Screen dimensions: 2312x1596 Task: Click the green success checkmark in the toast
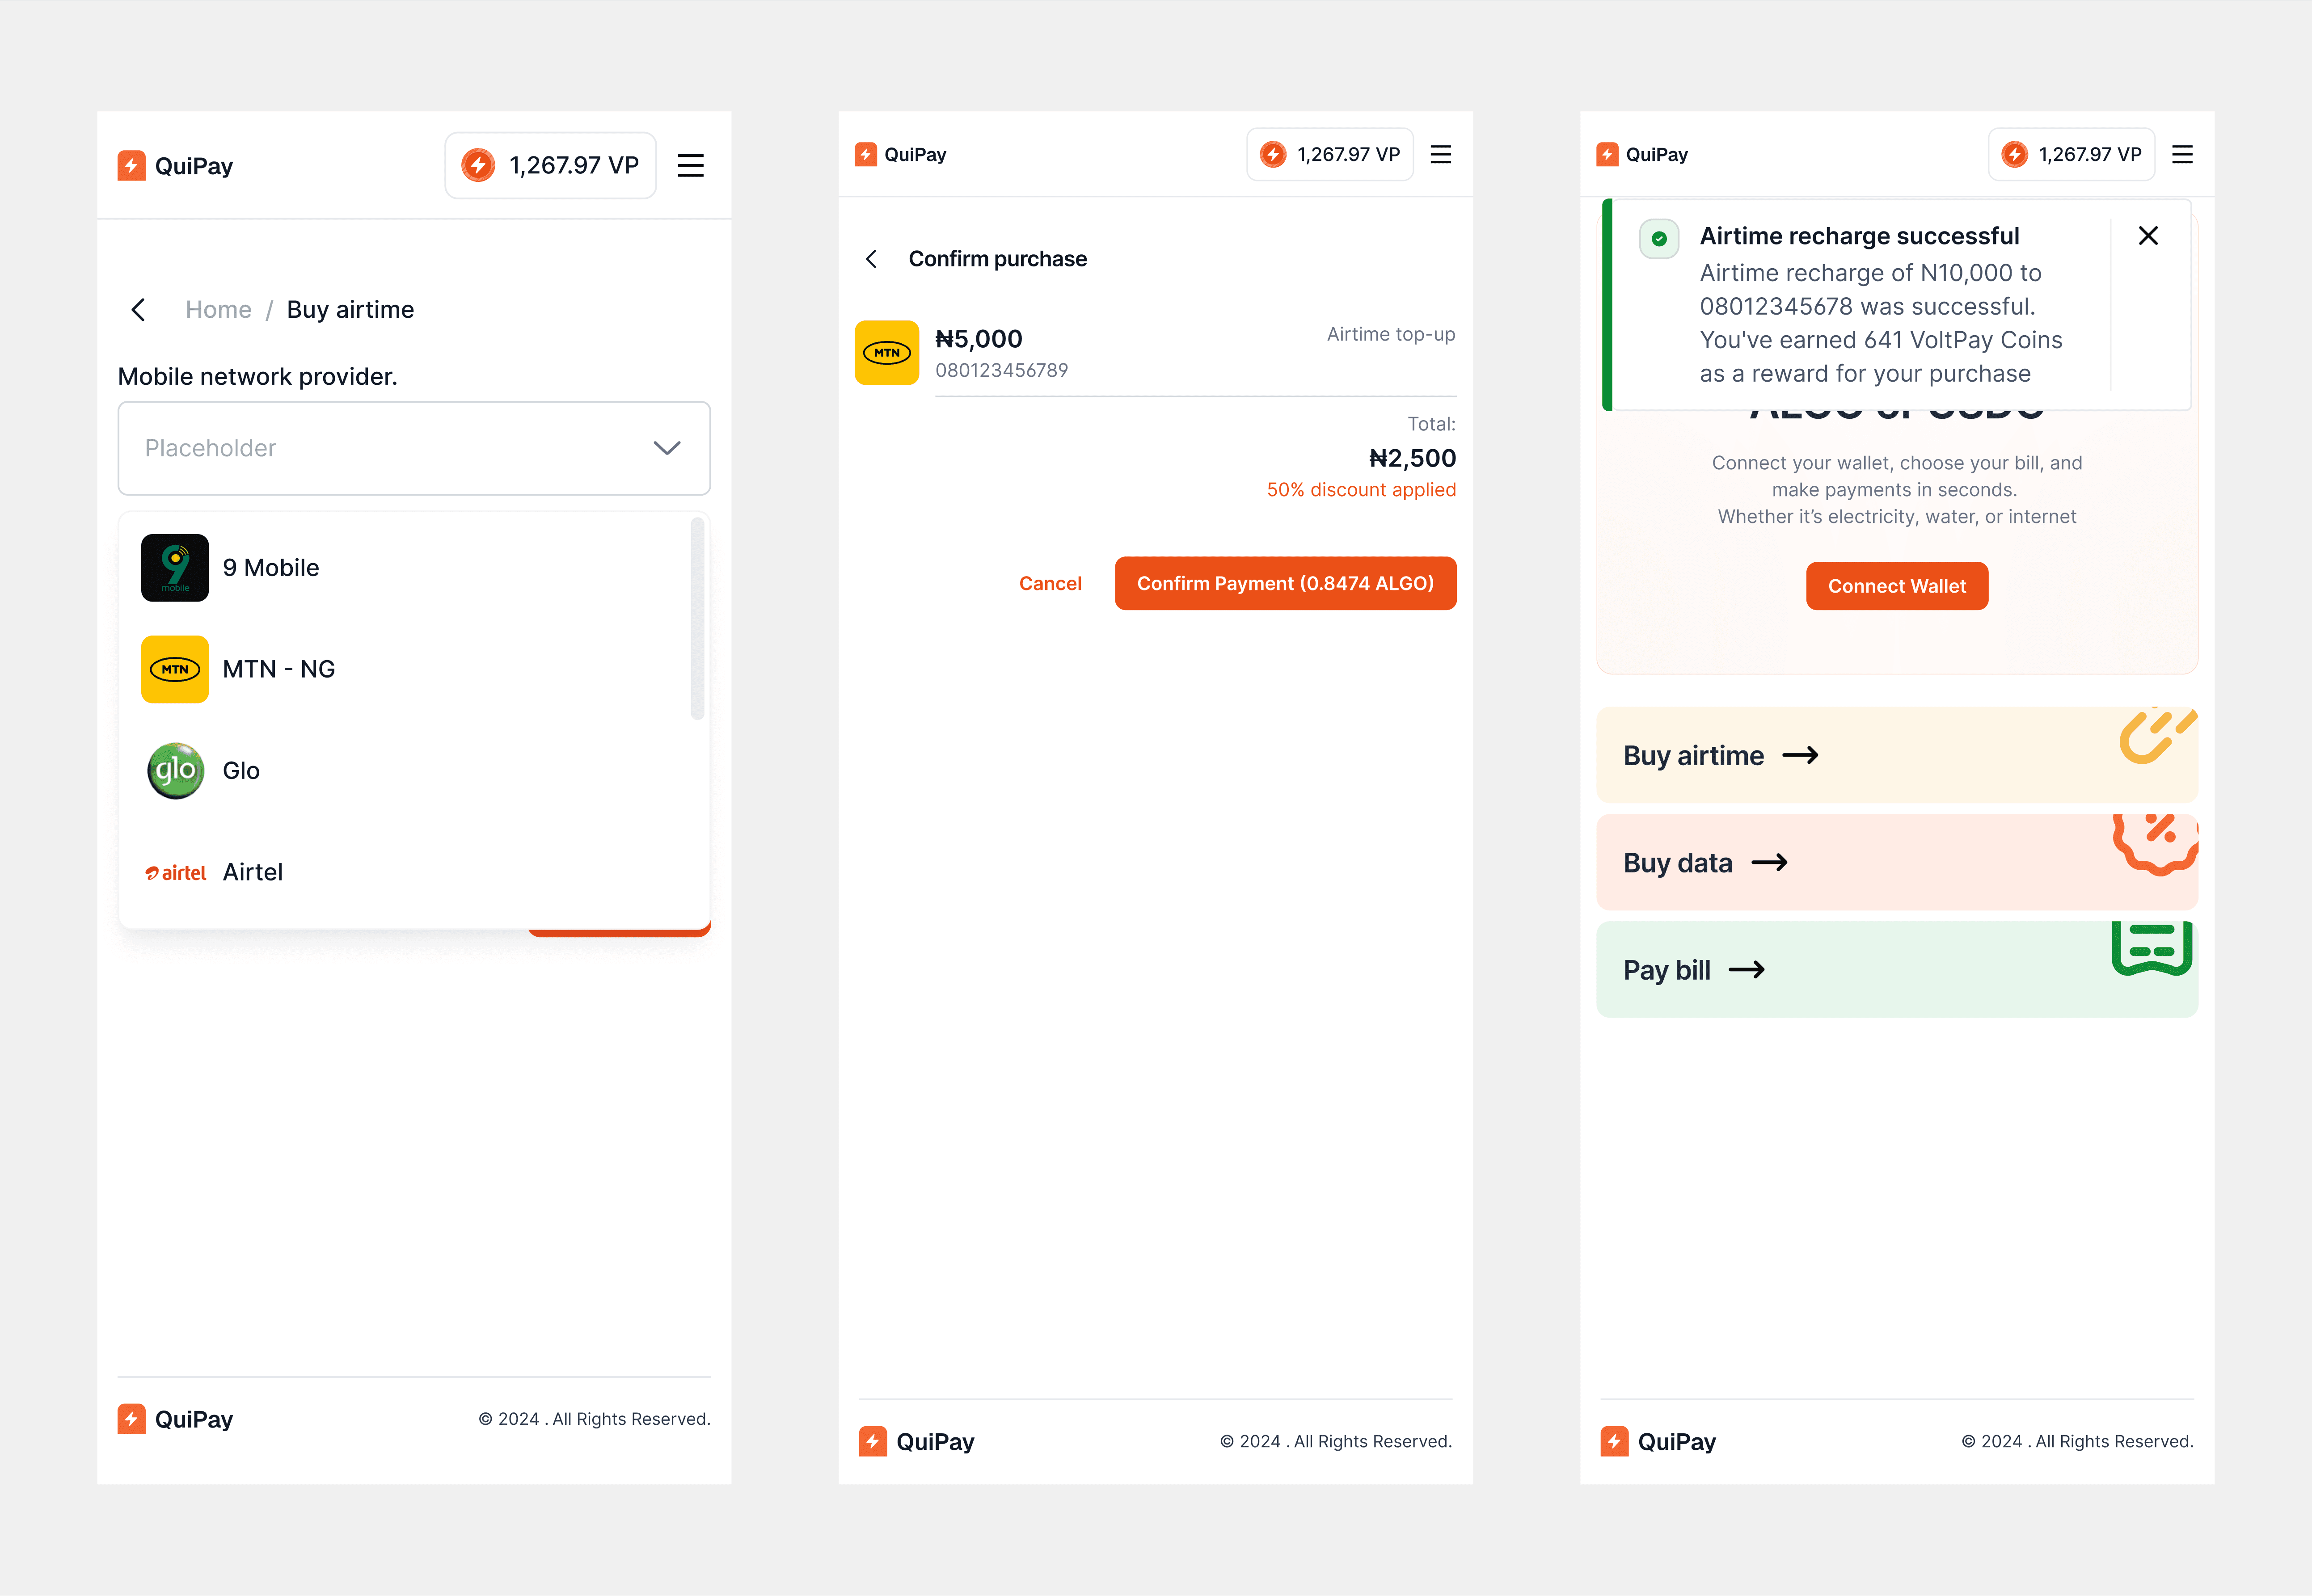click(x=1659, y=239)
